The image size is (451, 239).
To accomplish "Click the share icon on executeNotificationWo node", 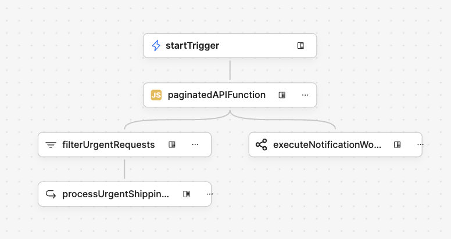I will [x=261, y=144].
